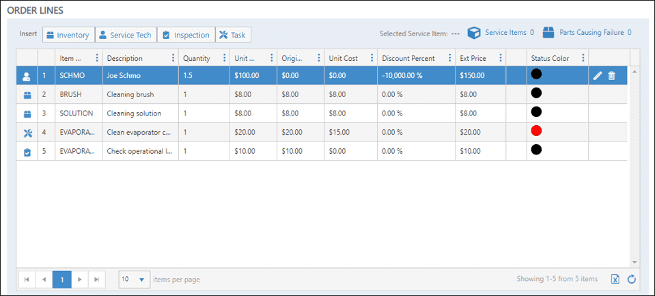Click the Service Items box icon
The image size is (655, 296).
(474, 33)
